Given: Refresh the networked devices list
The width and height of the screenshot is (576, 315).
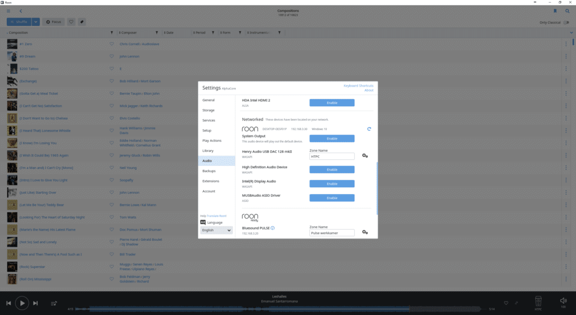Looking at the screenshot, I should point(369,129).
